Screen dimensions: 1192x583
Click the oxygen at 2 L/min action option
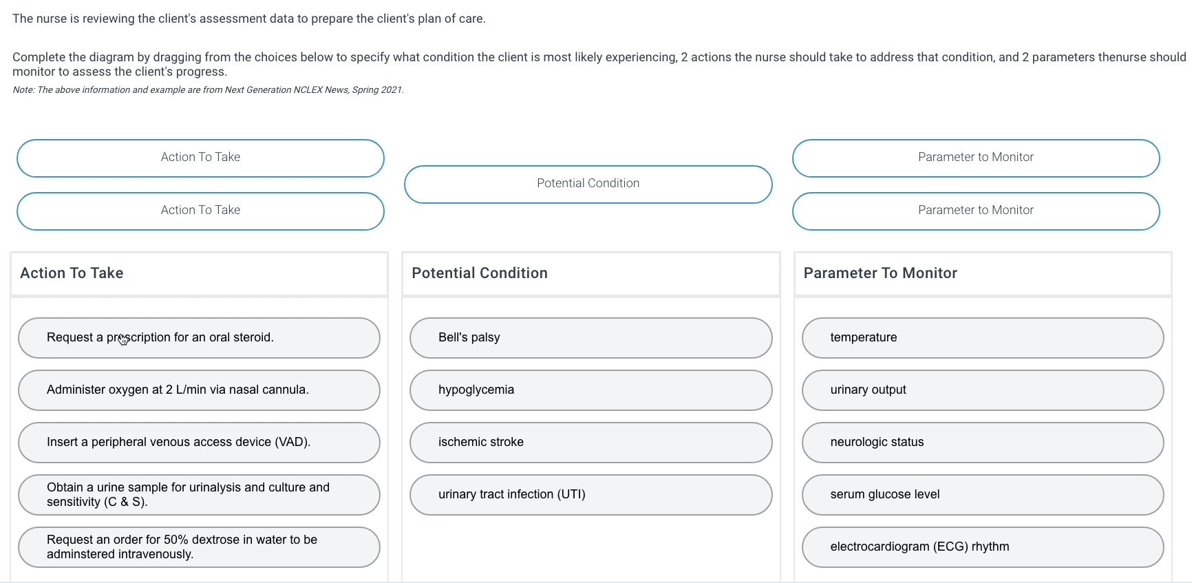[199, 390]
